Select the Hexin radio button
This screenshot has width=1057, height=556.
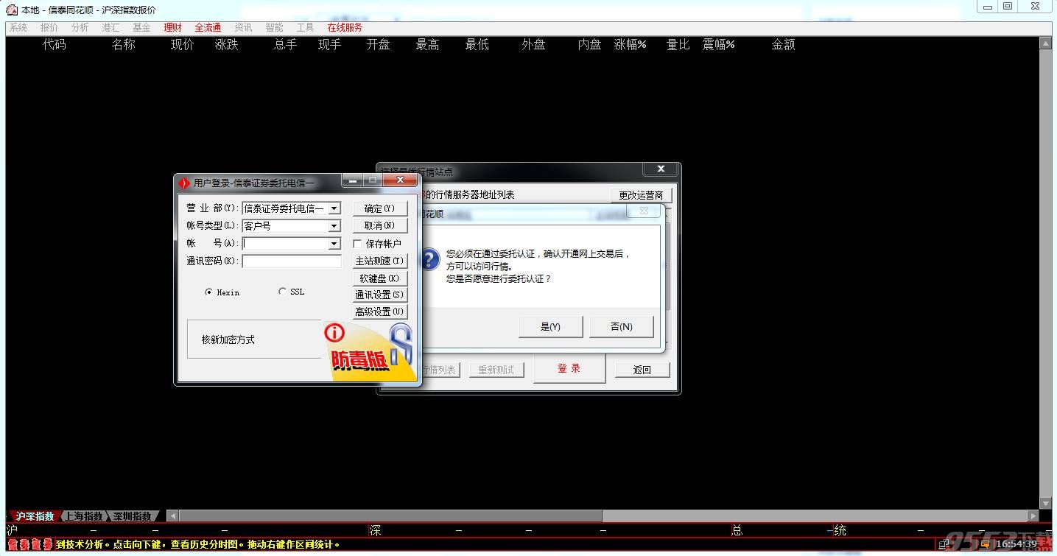coord(208,292)
